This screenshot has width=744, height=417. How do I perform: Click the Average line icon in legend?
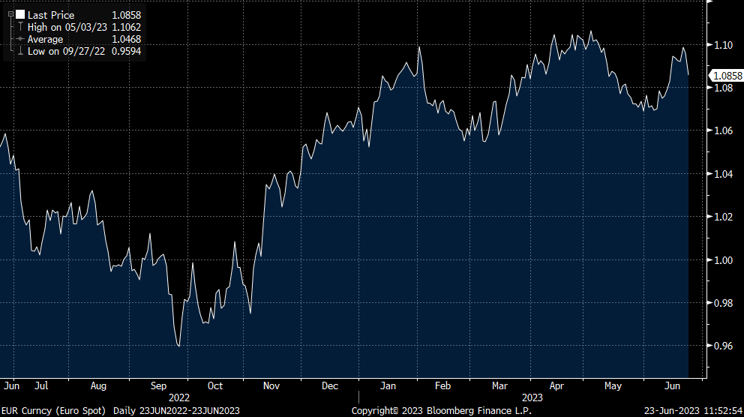20,39
